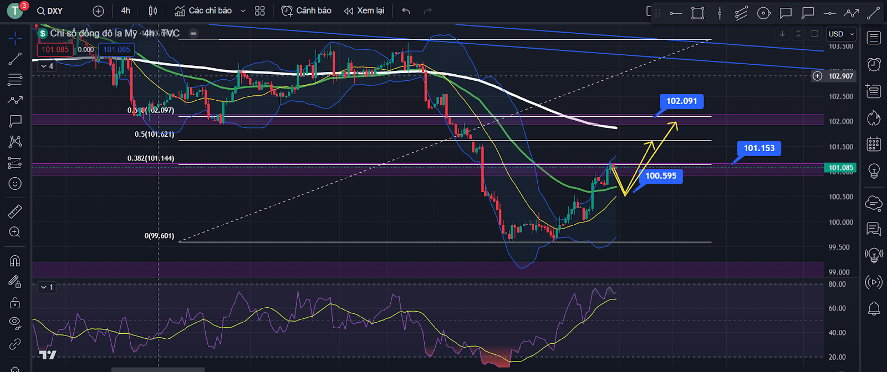Screen dimensions: 887x372
Task: Select horizontal line tool in floating toolbar
Action: pyautogui.click(x=829, y=13)
